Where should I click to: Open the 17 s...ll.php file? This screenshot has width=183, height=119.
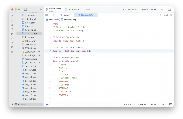pos(29,30)
